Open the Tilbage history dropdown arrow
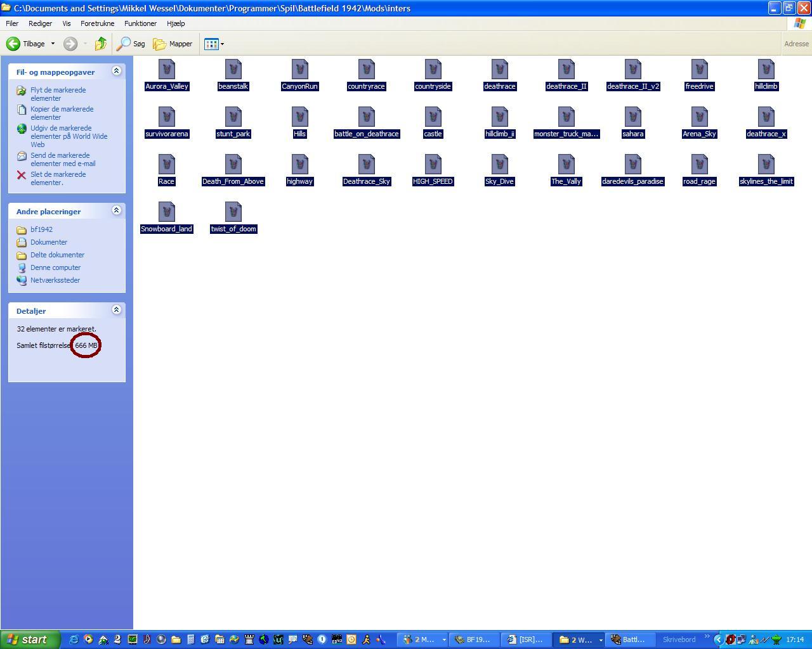The height and width of the screenshot is (649, 812). (53, 44)
